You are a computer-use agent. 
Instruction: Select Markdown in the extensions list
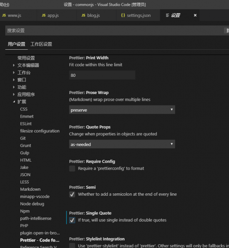[x=30, y=189]
